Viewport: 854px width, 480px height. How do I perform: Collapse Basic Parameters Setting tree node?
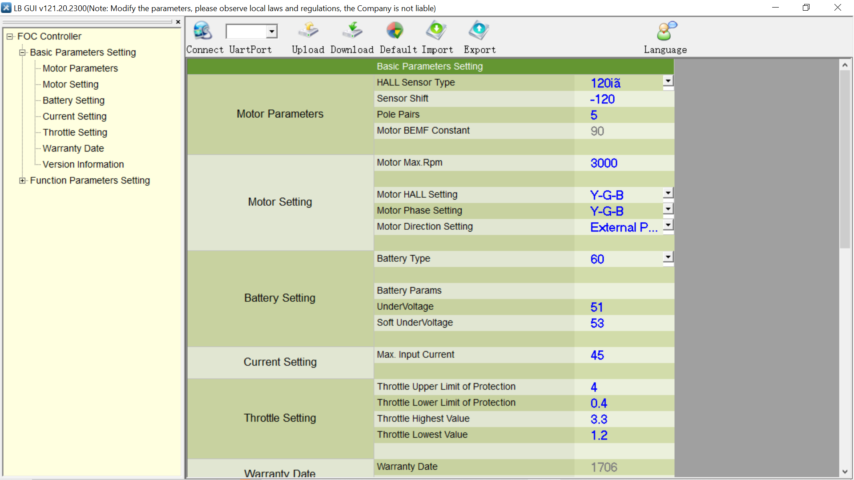point(22,52)
